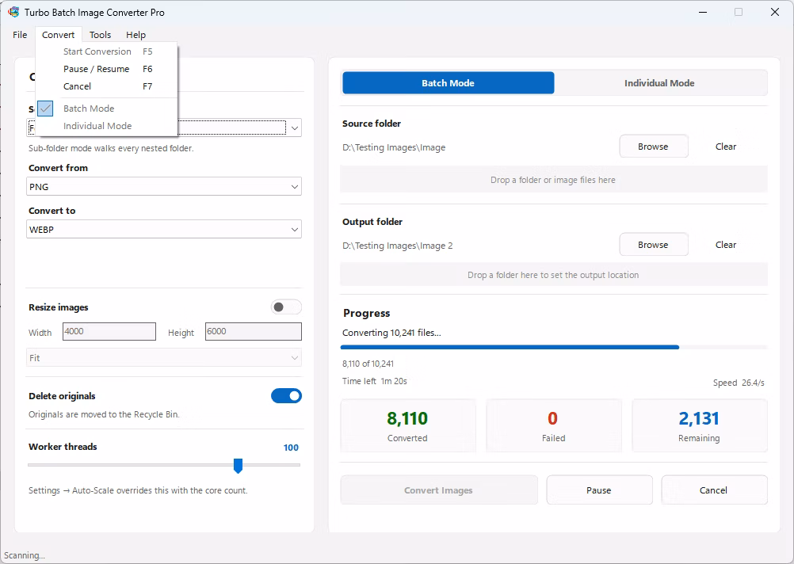Click the Turbo Batch Image Converter app icon
The height and width of the screenshot is (564, 794).
point(13,12)
